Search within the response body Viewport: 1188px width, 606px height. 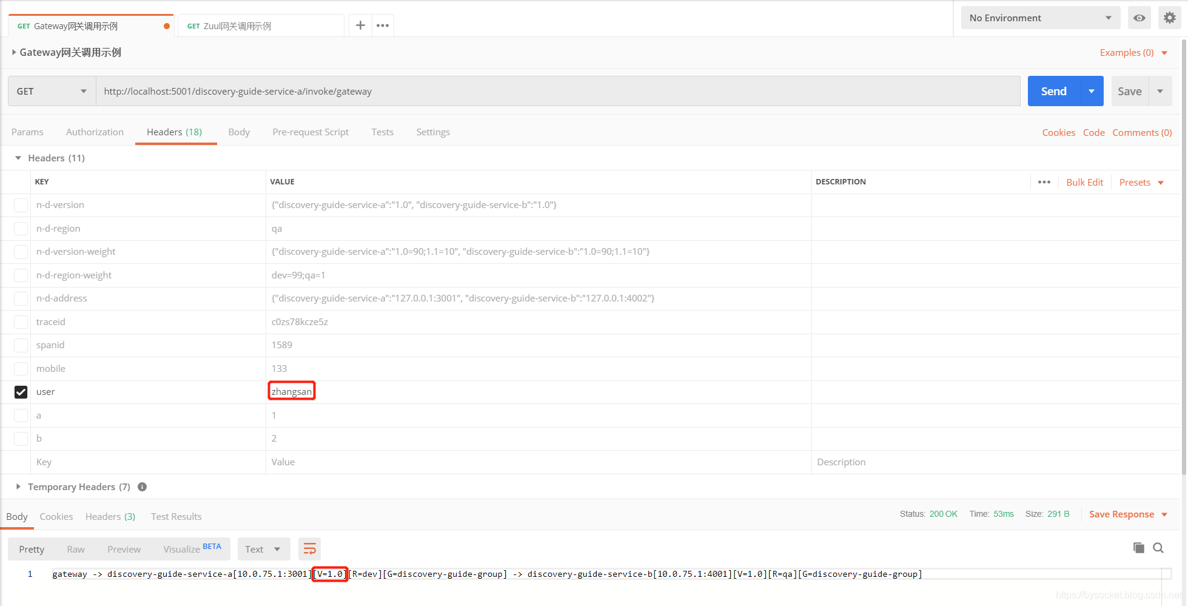[x=1158, y=548]
